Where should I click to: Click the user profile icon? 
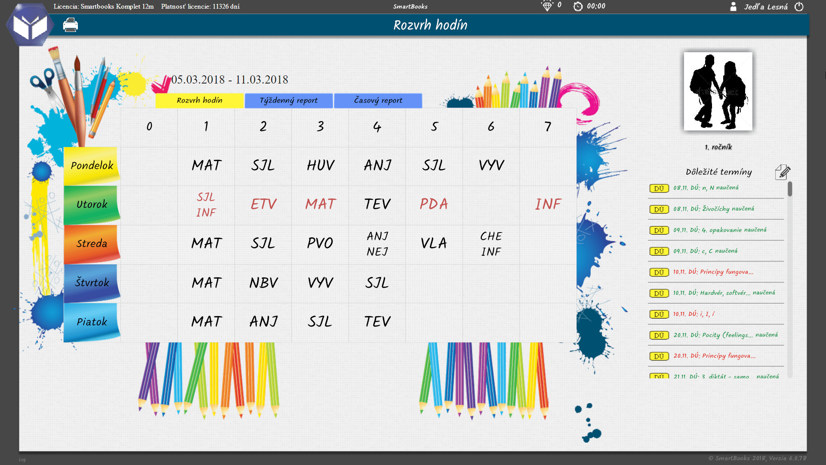pos(733,6)
